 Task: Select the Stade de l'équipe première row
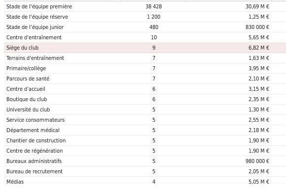point(145,6)
